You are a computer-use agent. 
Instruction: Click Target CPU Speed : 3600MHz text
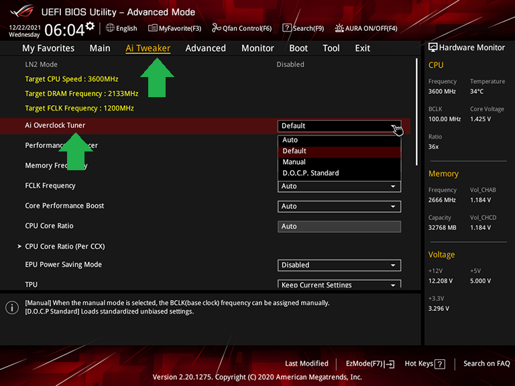point(72,79)
